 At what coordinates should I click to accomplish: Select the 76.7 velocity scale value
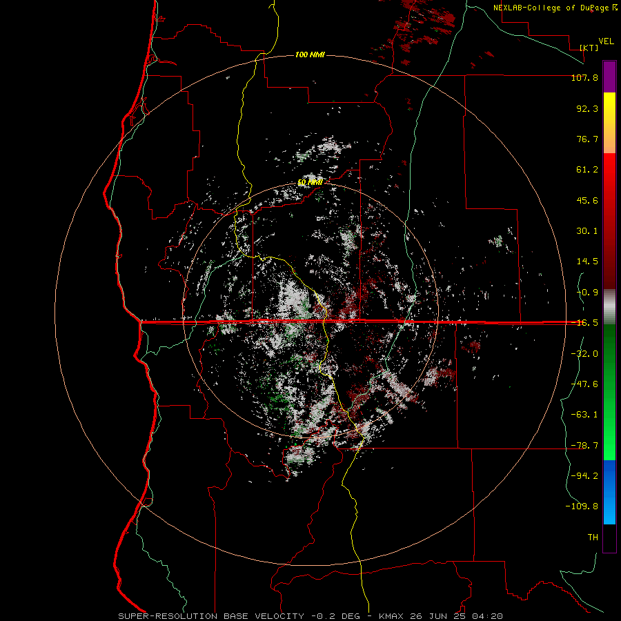(587, 139)
